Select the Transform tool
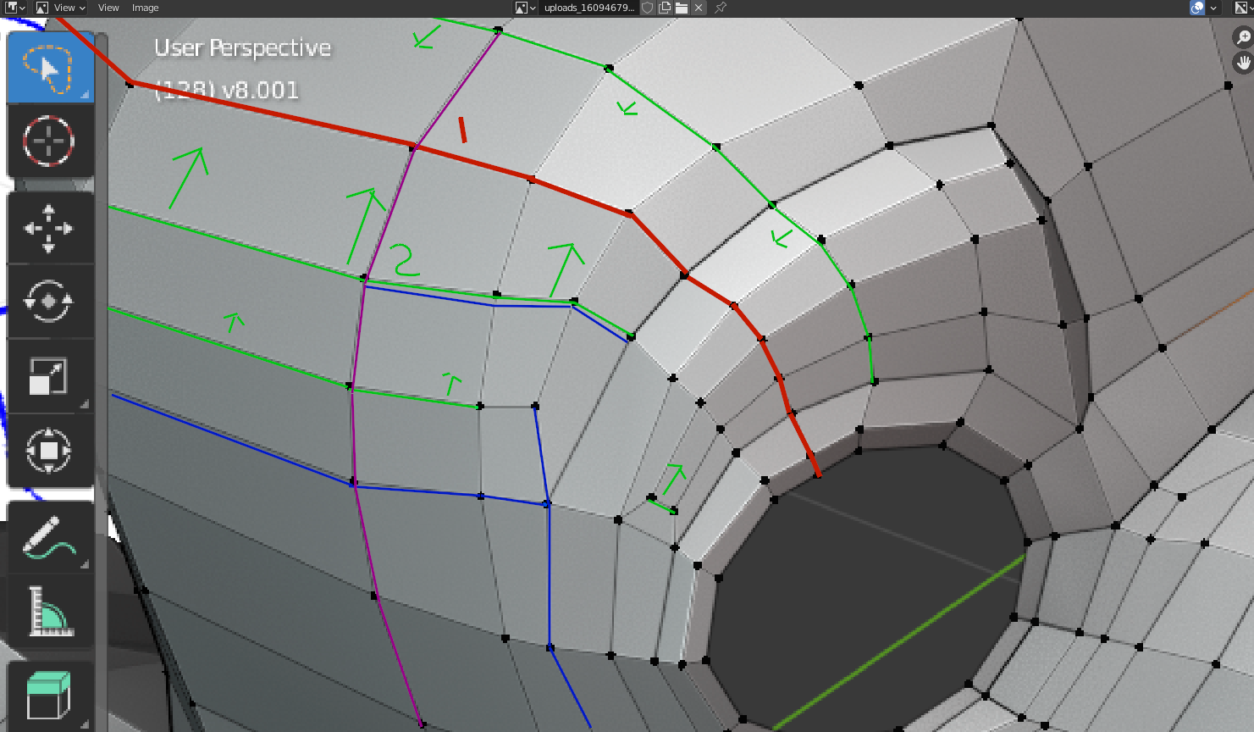Viewport: 1254px width, 732px height. [50, 450]
